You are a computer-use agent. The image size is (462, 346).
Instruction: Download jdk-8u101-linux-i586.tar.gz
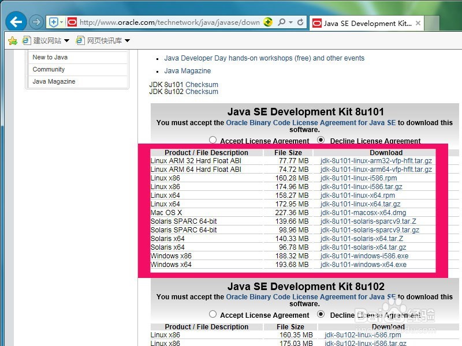[362, 187]
